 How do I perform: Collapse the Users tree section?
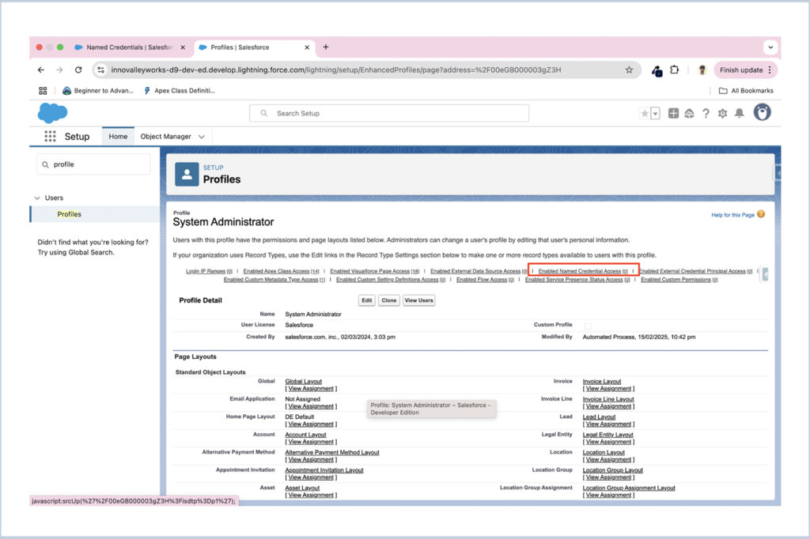tap(37, 198)
